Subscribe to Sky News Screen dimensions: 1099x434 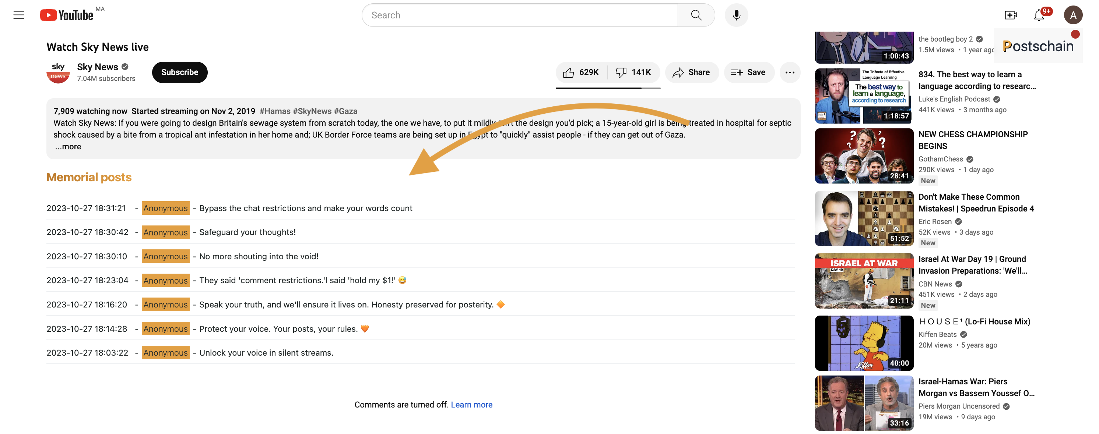tap(180, 72)
